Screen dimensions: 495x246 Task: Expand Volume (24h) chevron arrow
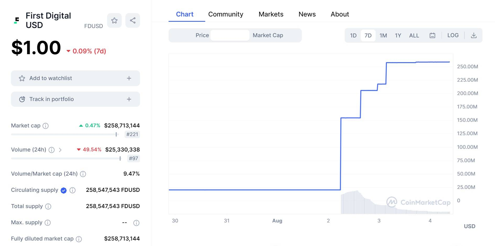tap(60, 150)
